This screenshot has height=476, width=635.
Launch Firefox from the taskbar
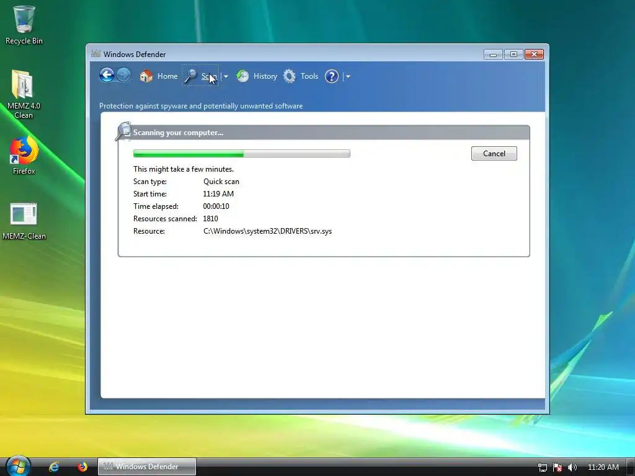point(82,467)
